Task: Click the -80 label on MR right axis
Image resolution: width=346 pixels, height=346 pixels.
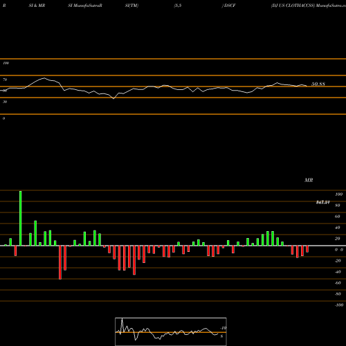Action: click(338, 294)
